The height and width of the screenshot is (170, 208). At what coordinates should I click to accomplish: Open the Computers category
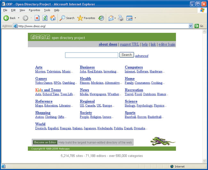(134, 67)
